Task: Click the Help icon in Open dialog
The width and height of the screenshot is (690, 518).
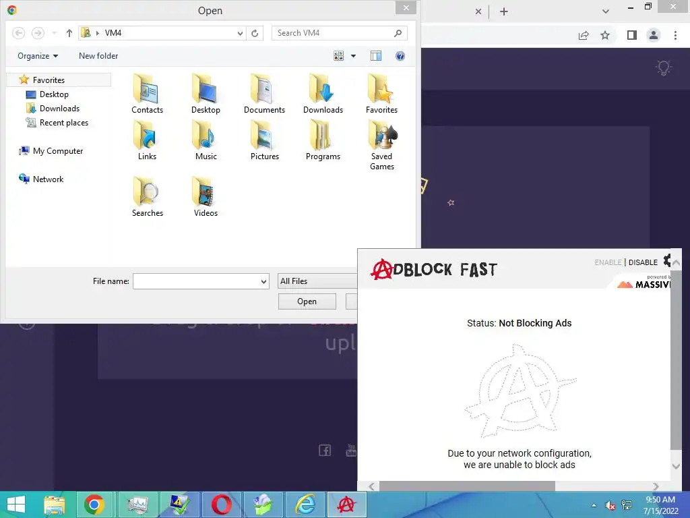Action: click(400, 56)
